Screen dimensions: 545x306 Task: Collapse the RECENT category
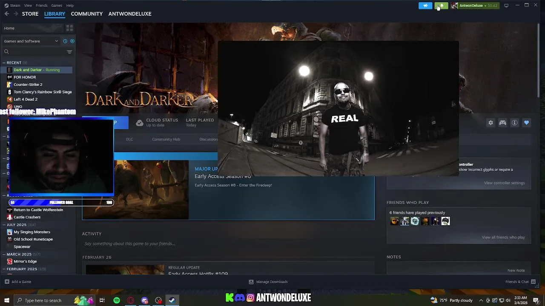4,63
